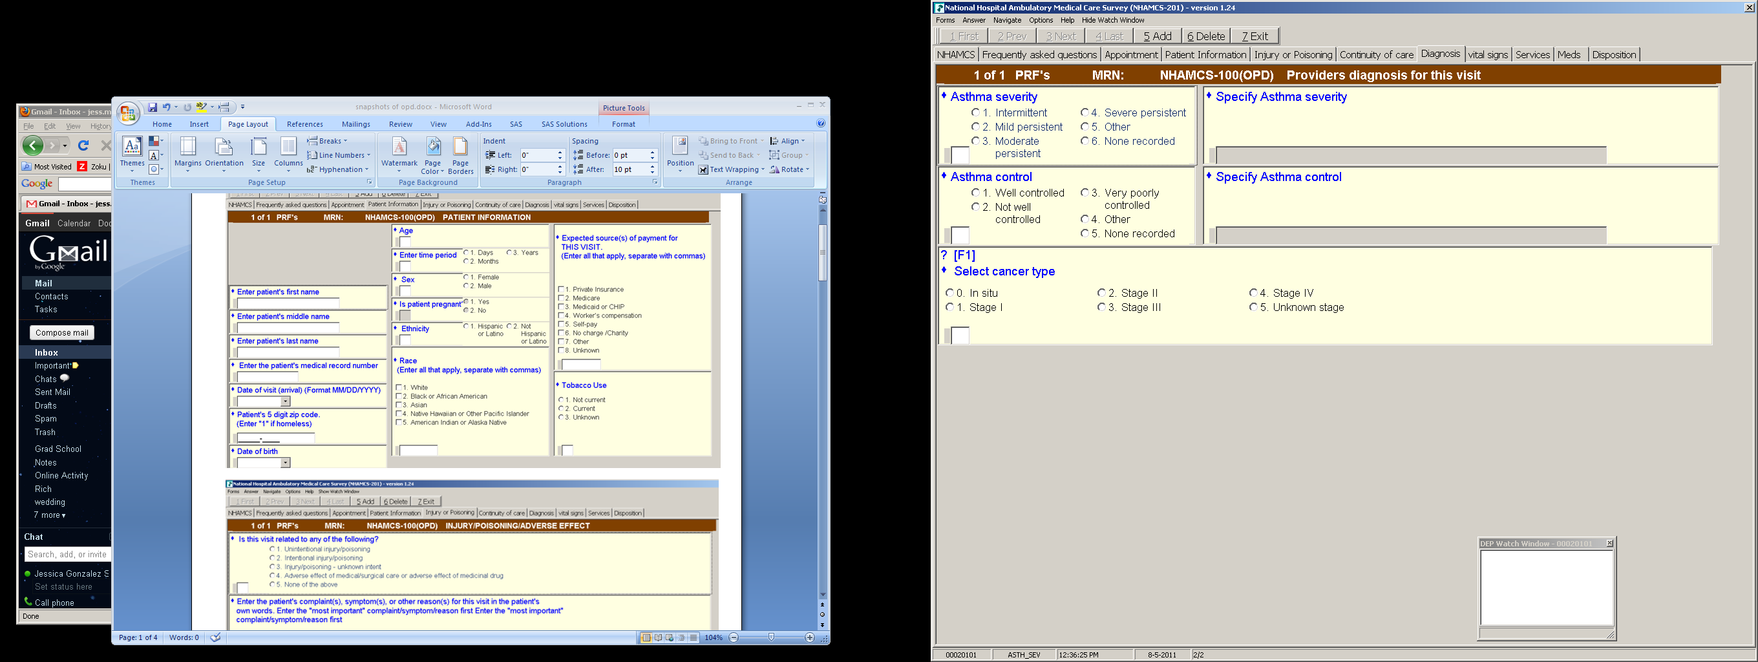Select cancer type 'Stage IV' option
The height and width of the screenshot is (662, 1758).
[1253, 293]
